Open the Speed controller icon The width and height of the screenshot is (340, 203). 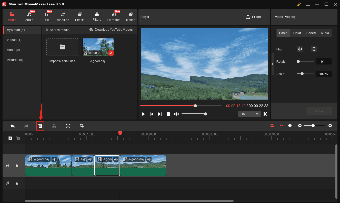click(x=68, y=126)
